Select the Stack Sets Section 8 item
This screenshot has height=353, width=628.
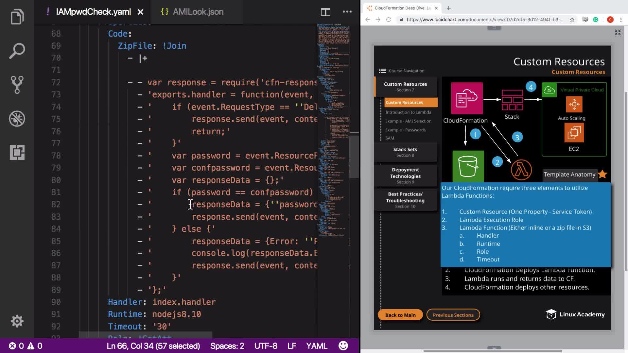click(x=405, y=152)
